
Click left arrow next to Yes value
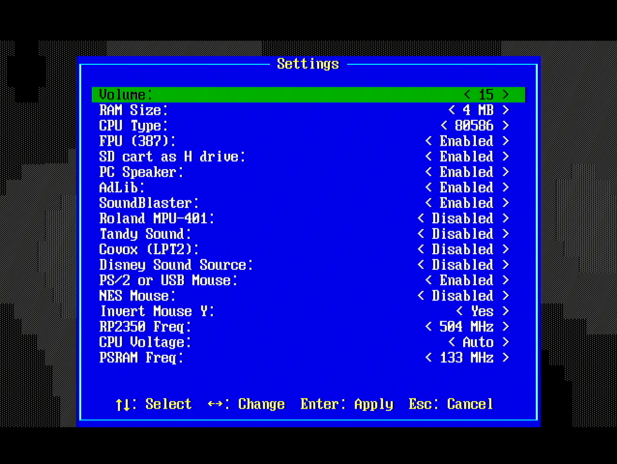[x=459, y=311]
